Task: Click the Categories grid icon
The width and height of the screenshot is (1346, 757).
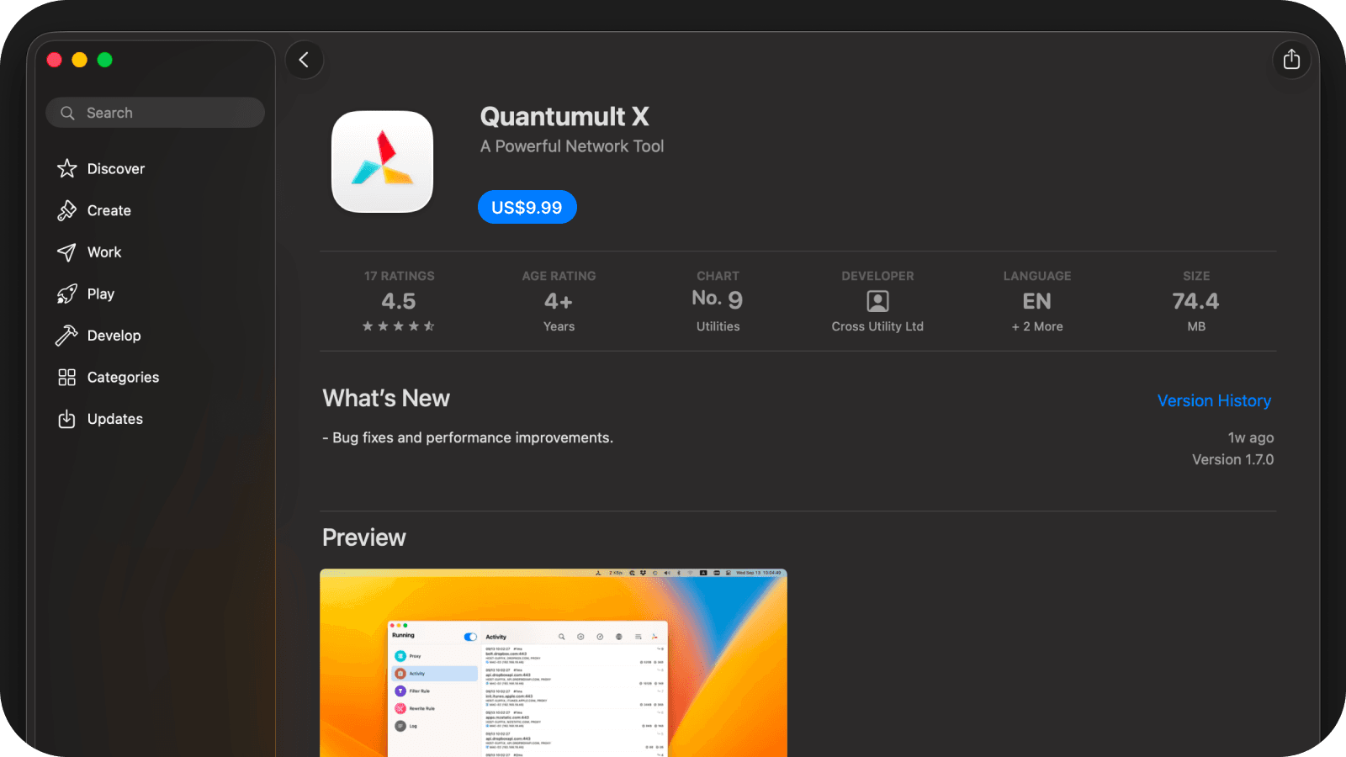Action: (67, 377)
